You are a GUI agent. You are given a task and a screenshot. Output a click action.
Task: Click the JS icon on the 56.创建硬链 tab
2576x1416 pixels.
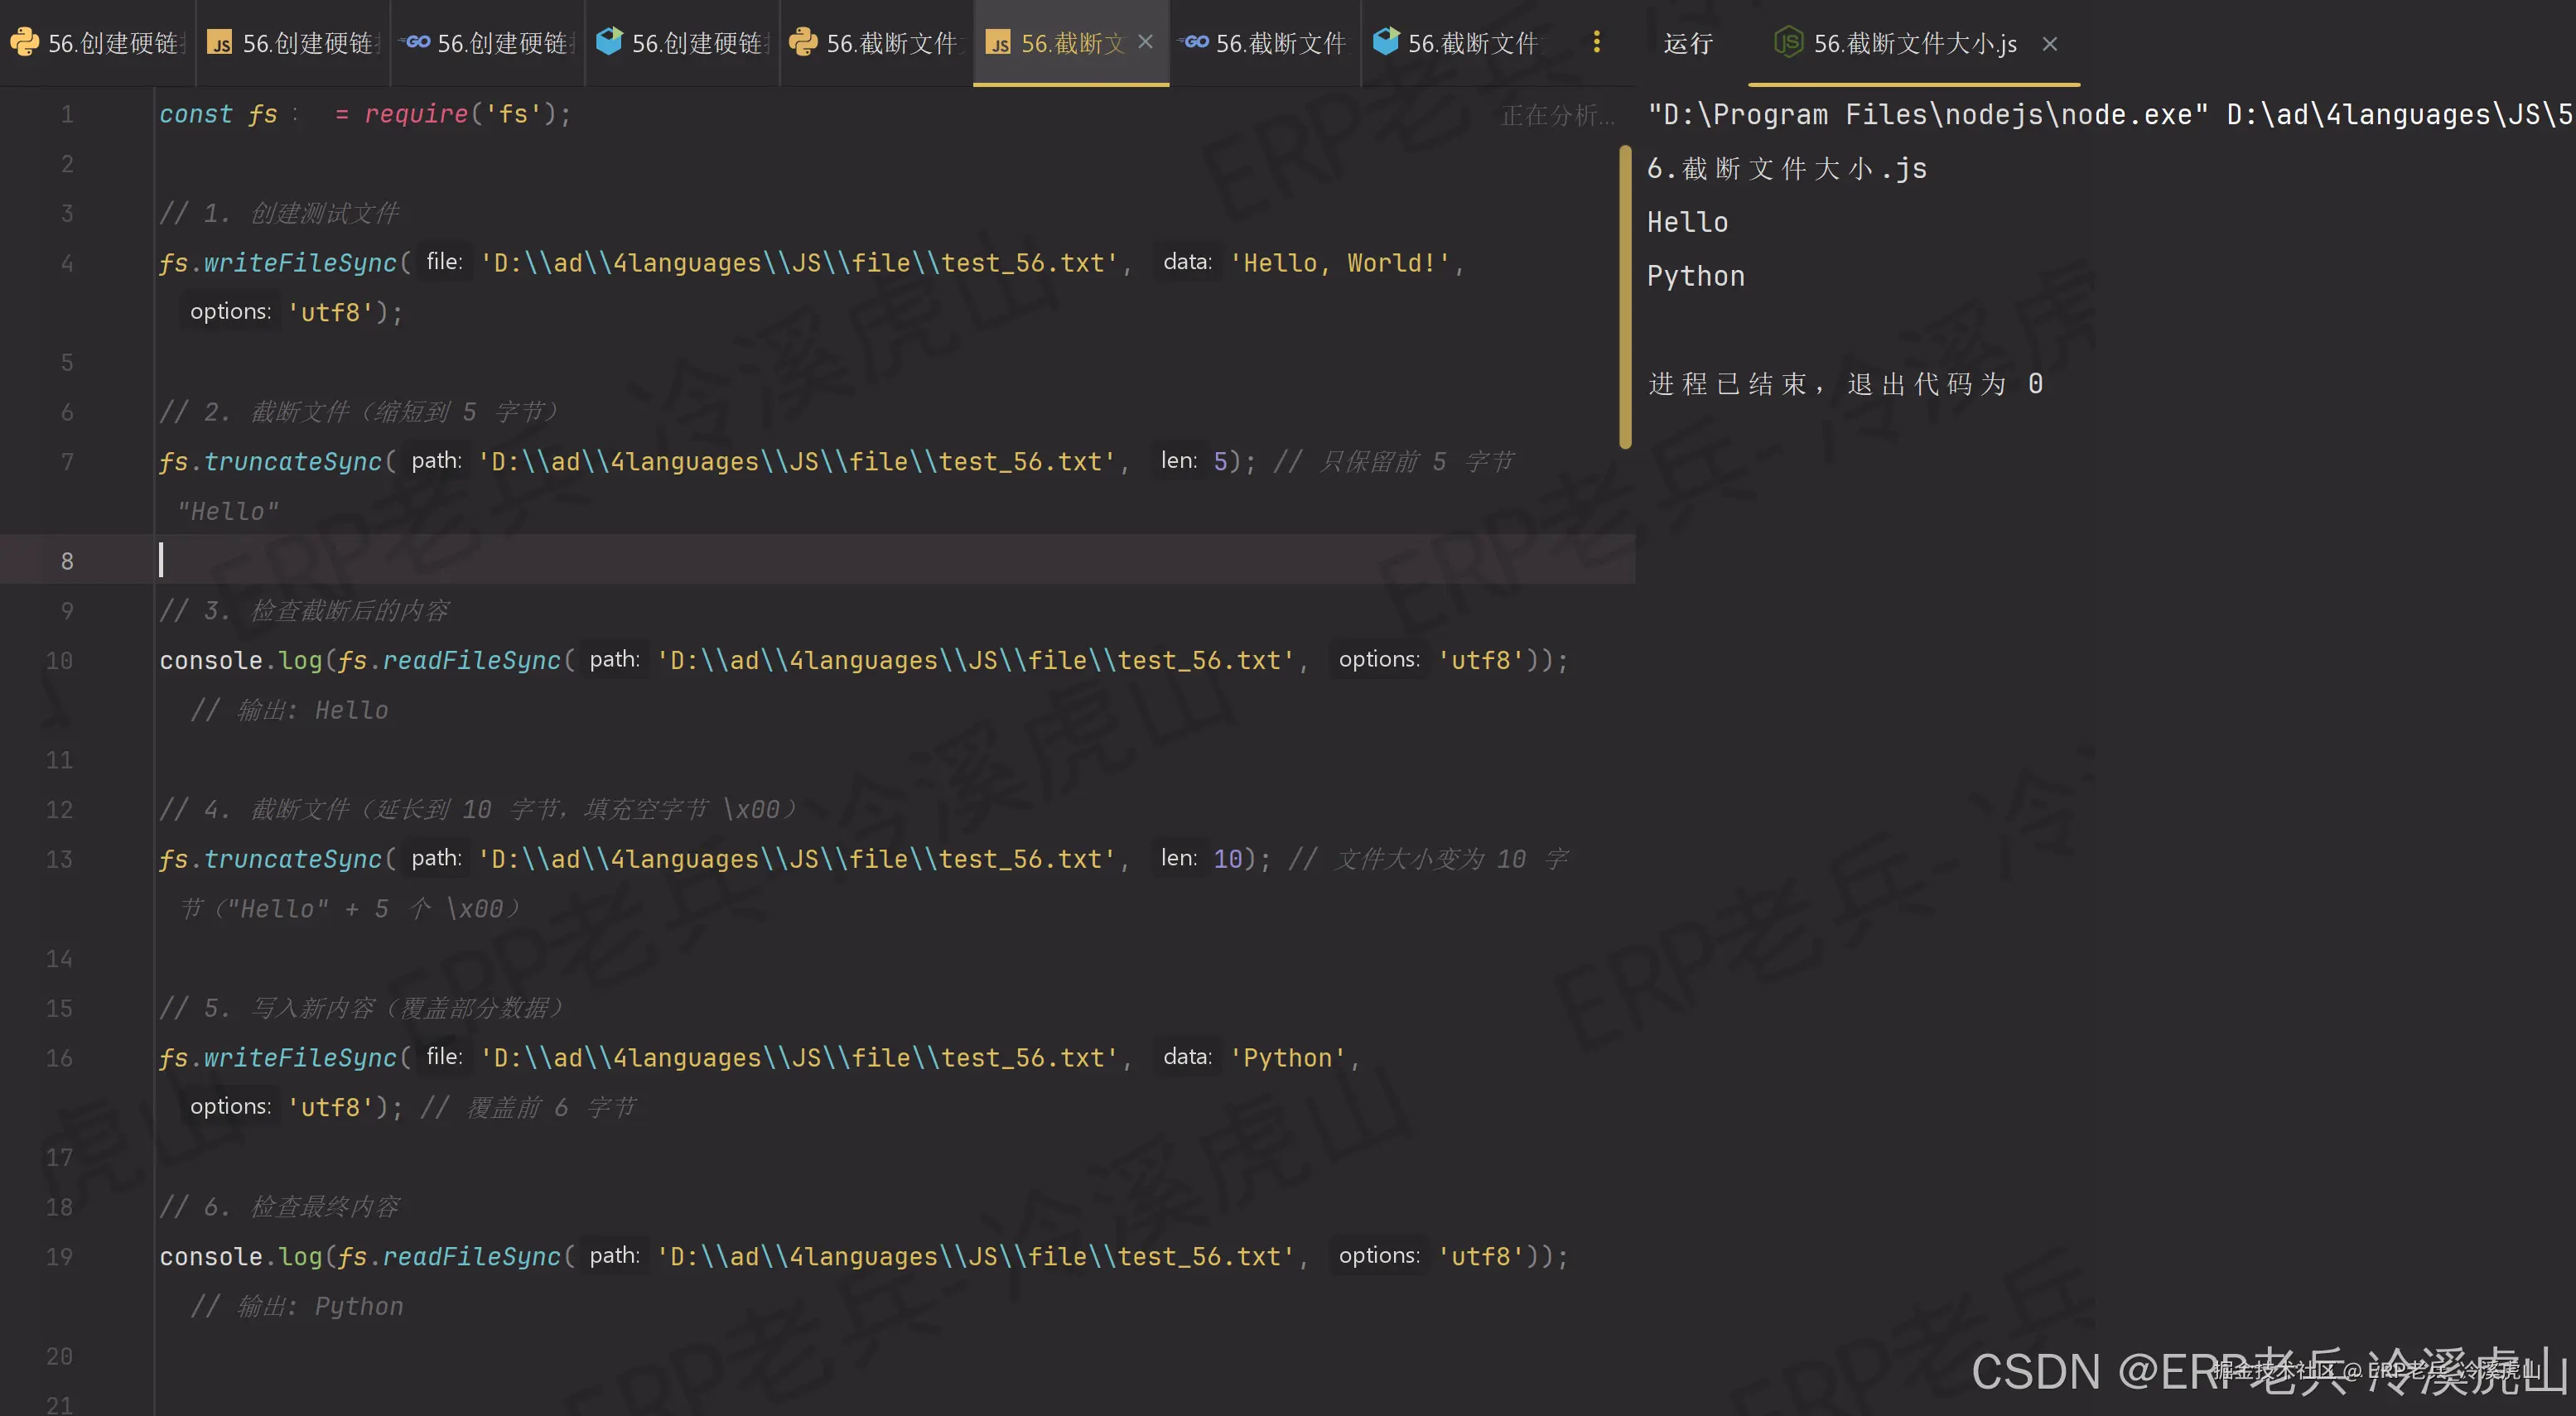(219, 42)
